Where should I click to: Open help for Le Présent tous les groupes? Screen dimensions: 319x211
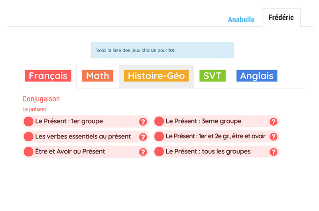tap(274, 152)
